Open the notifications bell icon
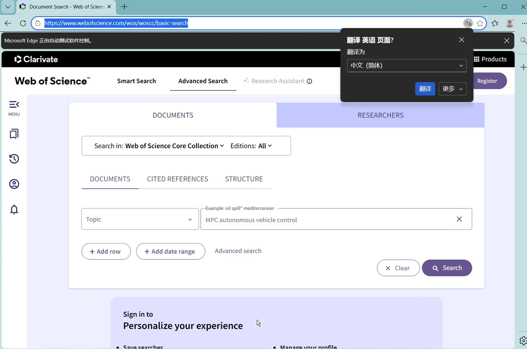The width and height of the screenshot is (527, 349). click(14, 210)
